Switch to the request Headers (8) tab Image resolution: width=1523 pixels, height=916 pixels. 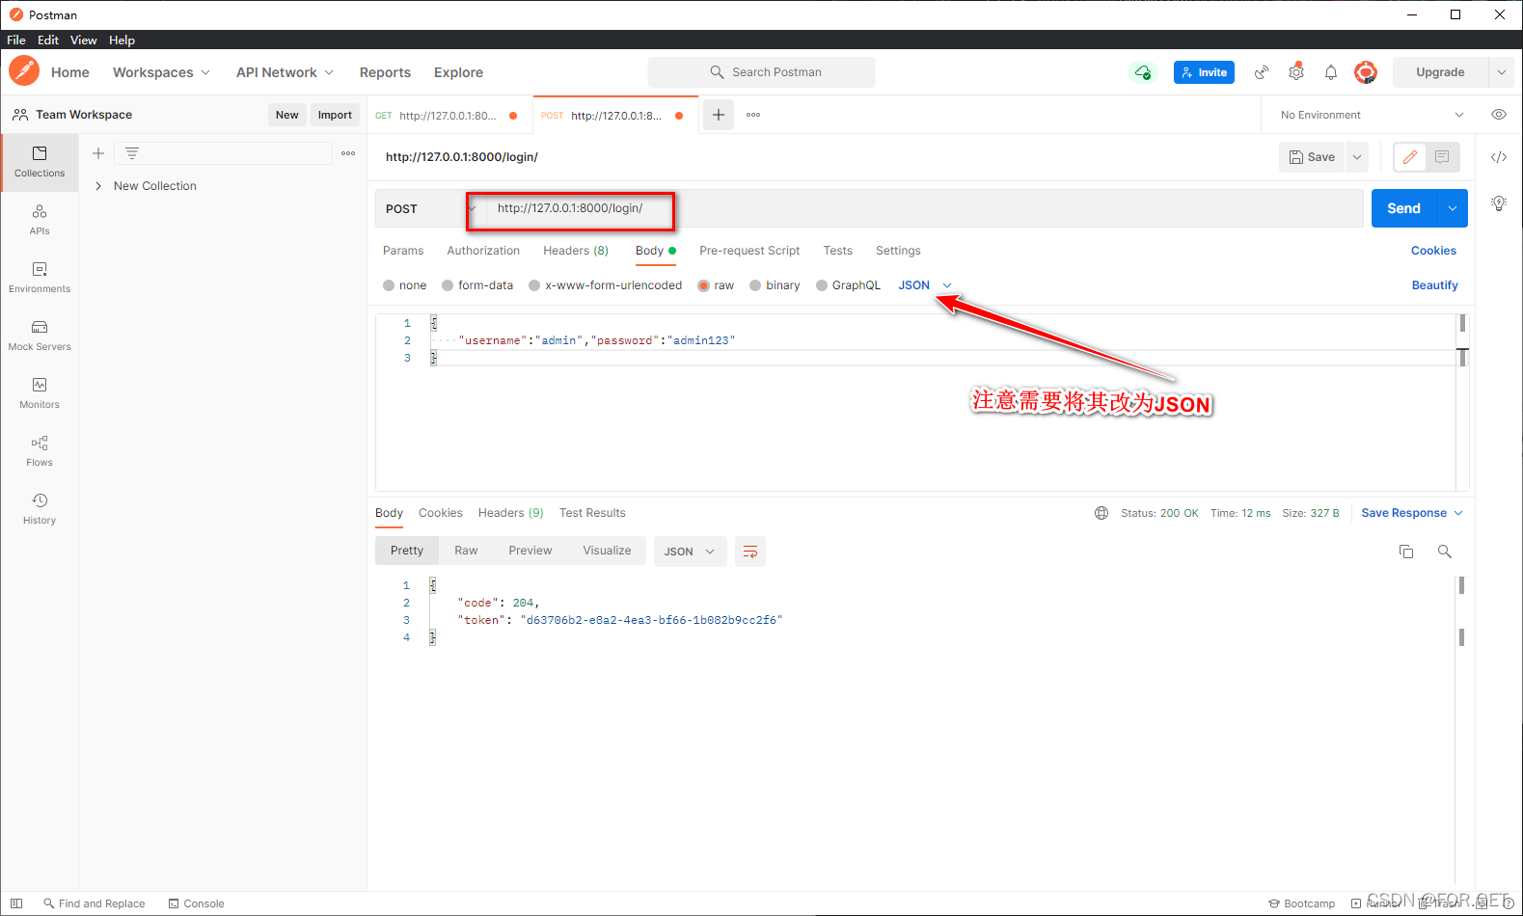pyautogui.click(x=576, y=251)
